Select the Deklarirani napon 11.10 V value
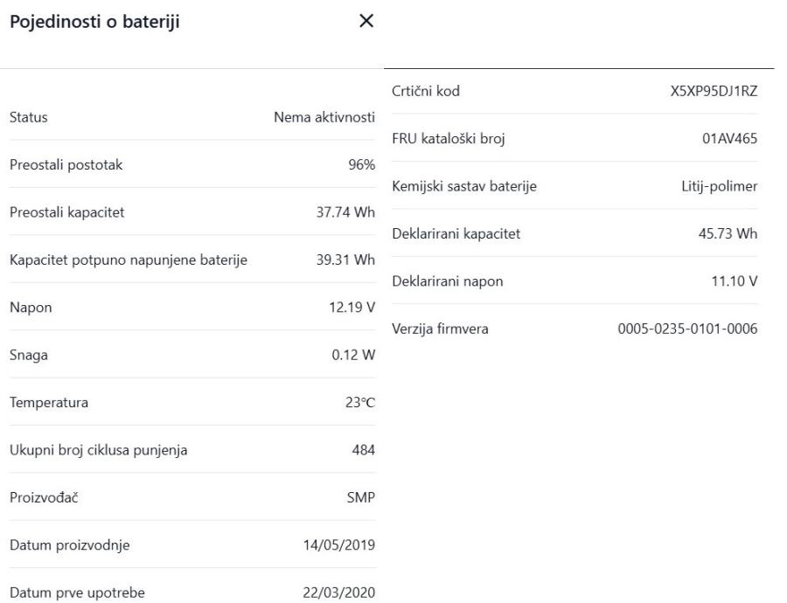Screen dimensions: 787x603 tap(733, 281)
